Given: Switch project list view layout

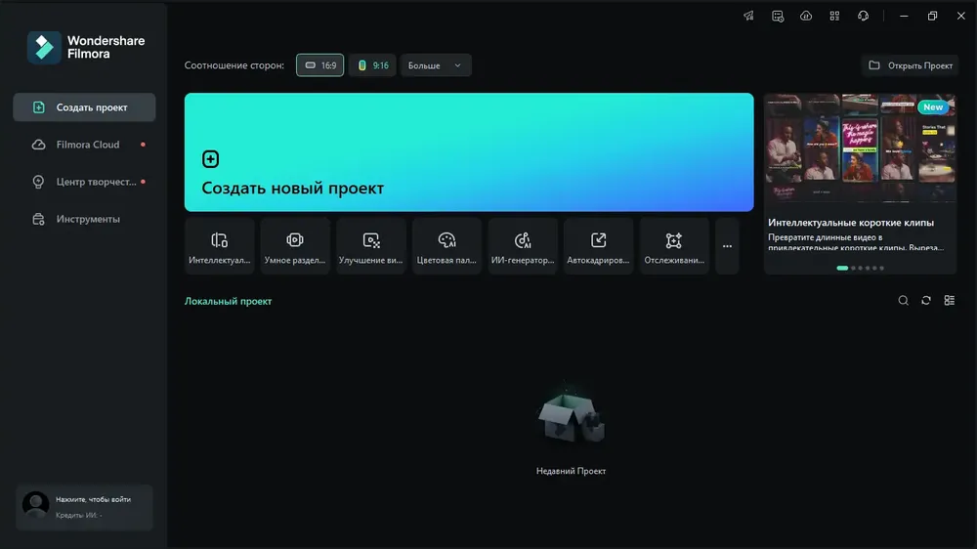Looking at the screenshot, I should coord(949,300).
